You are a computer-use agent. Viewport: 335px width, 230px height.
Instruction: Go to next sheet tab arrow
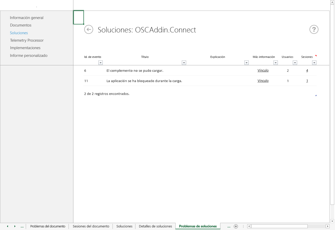pyautogui.click(x=15, y=226)
